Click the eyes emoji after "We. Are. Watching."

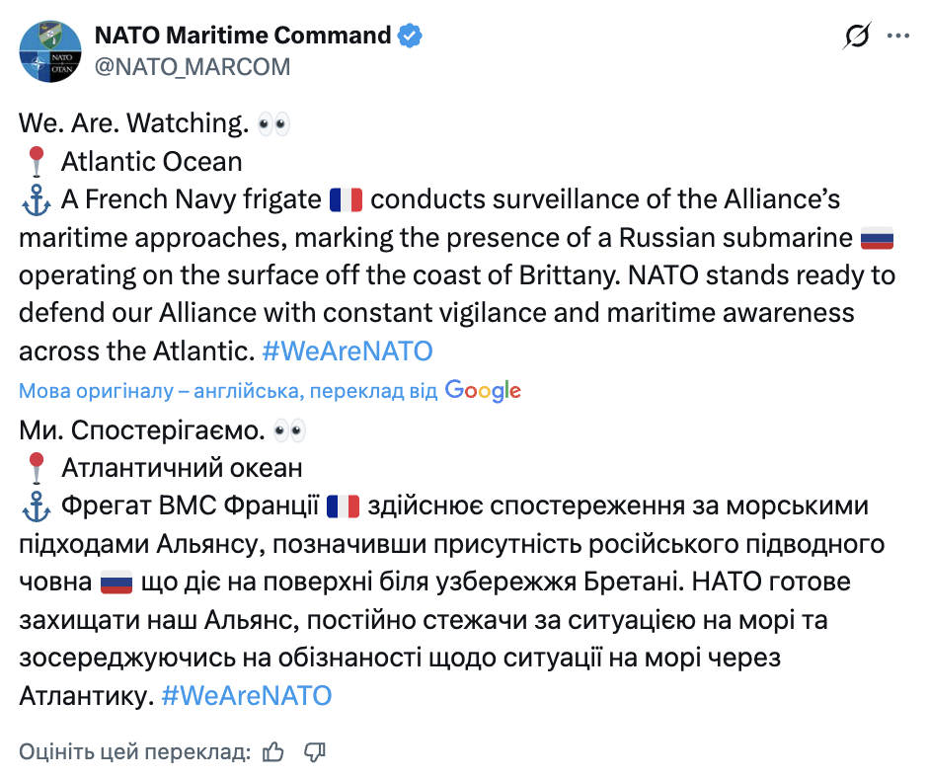[x=272, y=123]
